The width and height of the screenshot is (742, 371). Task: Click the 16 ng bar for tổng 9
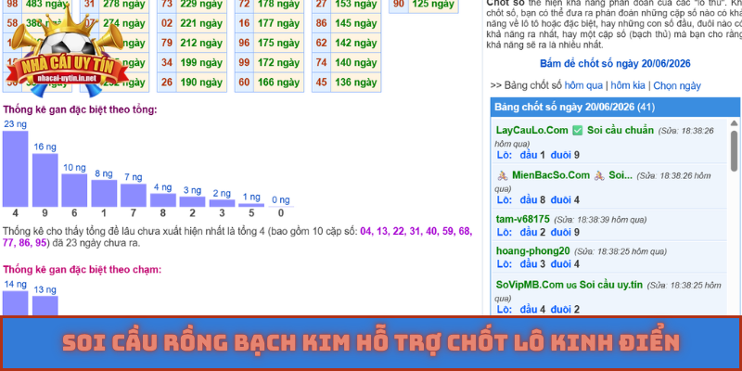click(x=45, y=180)
